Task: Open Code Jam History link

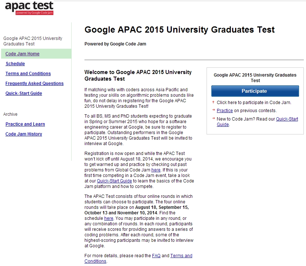Action: coord(24,134)
